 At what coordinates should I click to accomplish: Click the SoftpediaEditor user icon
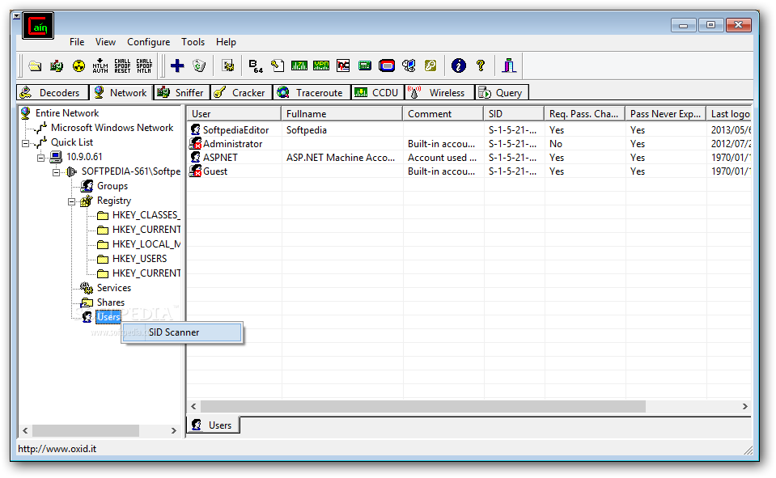pos(196,129)
